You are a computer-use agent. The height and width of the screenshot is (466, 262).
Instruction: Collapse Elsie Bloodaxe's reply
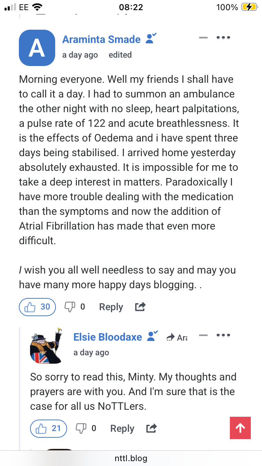click(x=203, y=335)
